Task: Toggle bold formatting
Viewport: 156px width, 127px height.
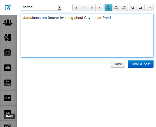Action: (x=76, y=7)
